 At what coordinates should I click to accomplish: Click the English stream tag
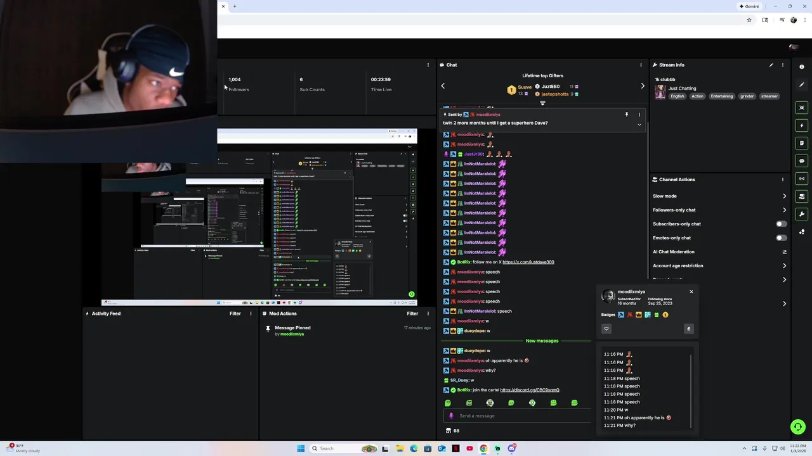678,96
